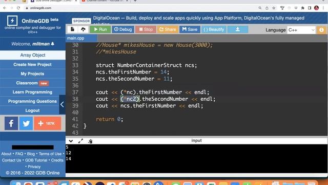The image size is (328, 185).
Task: Open the GDB Tutorial link
Action: pyautogui.click(x=36, y=160)
